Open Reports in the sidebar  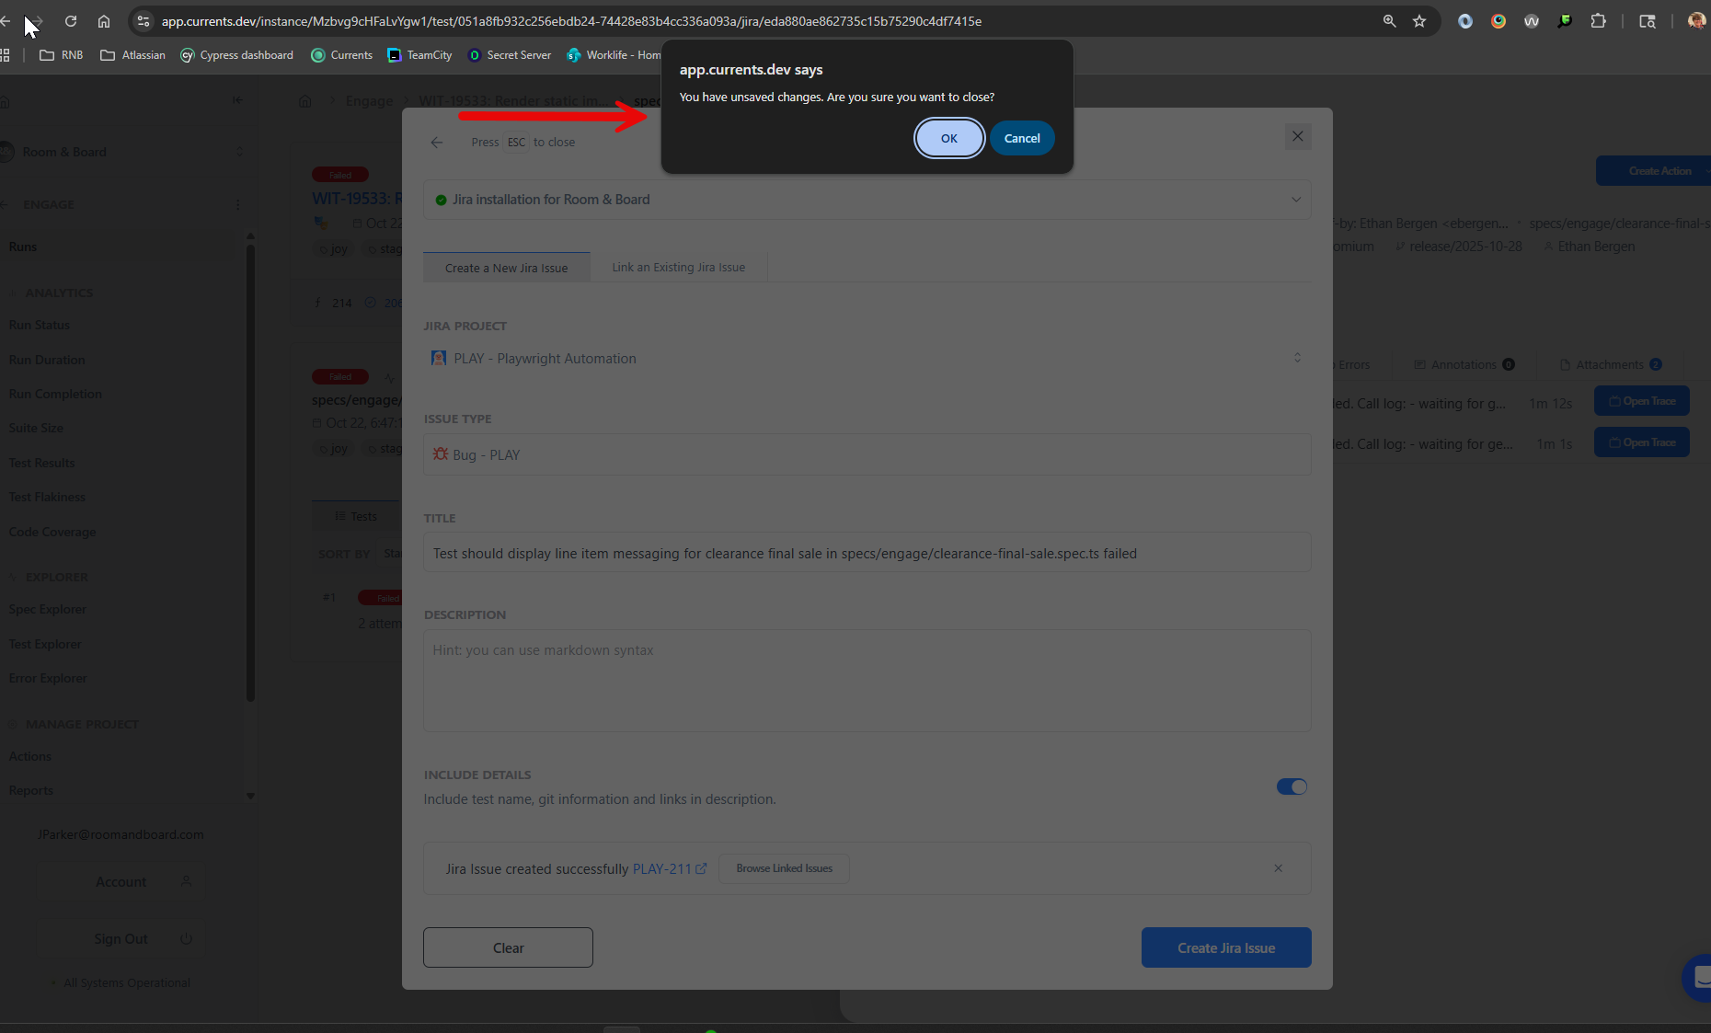click(x=31, y=790)
